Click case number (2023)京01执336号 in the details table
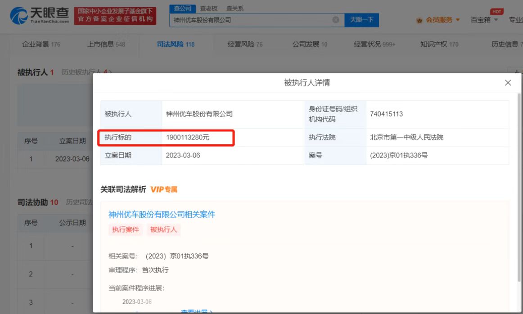The image size is (523, 314). point(399,155)
